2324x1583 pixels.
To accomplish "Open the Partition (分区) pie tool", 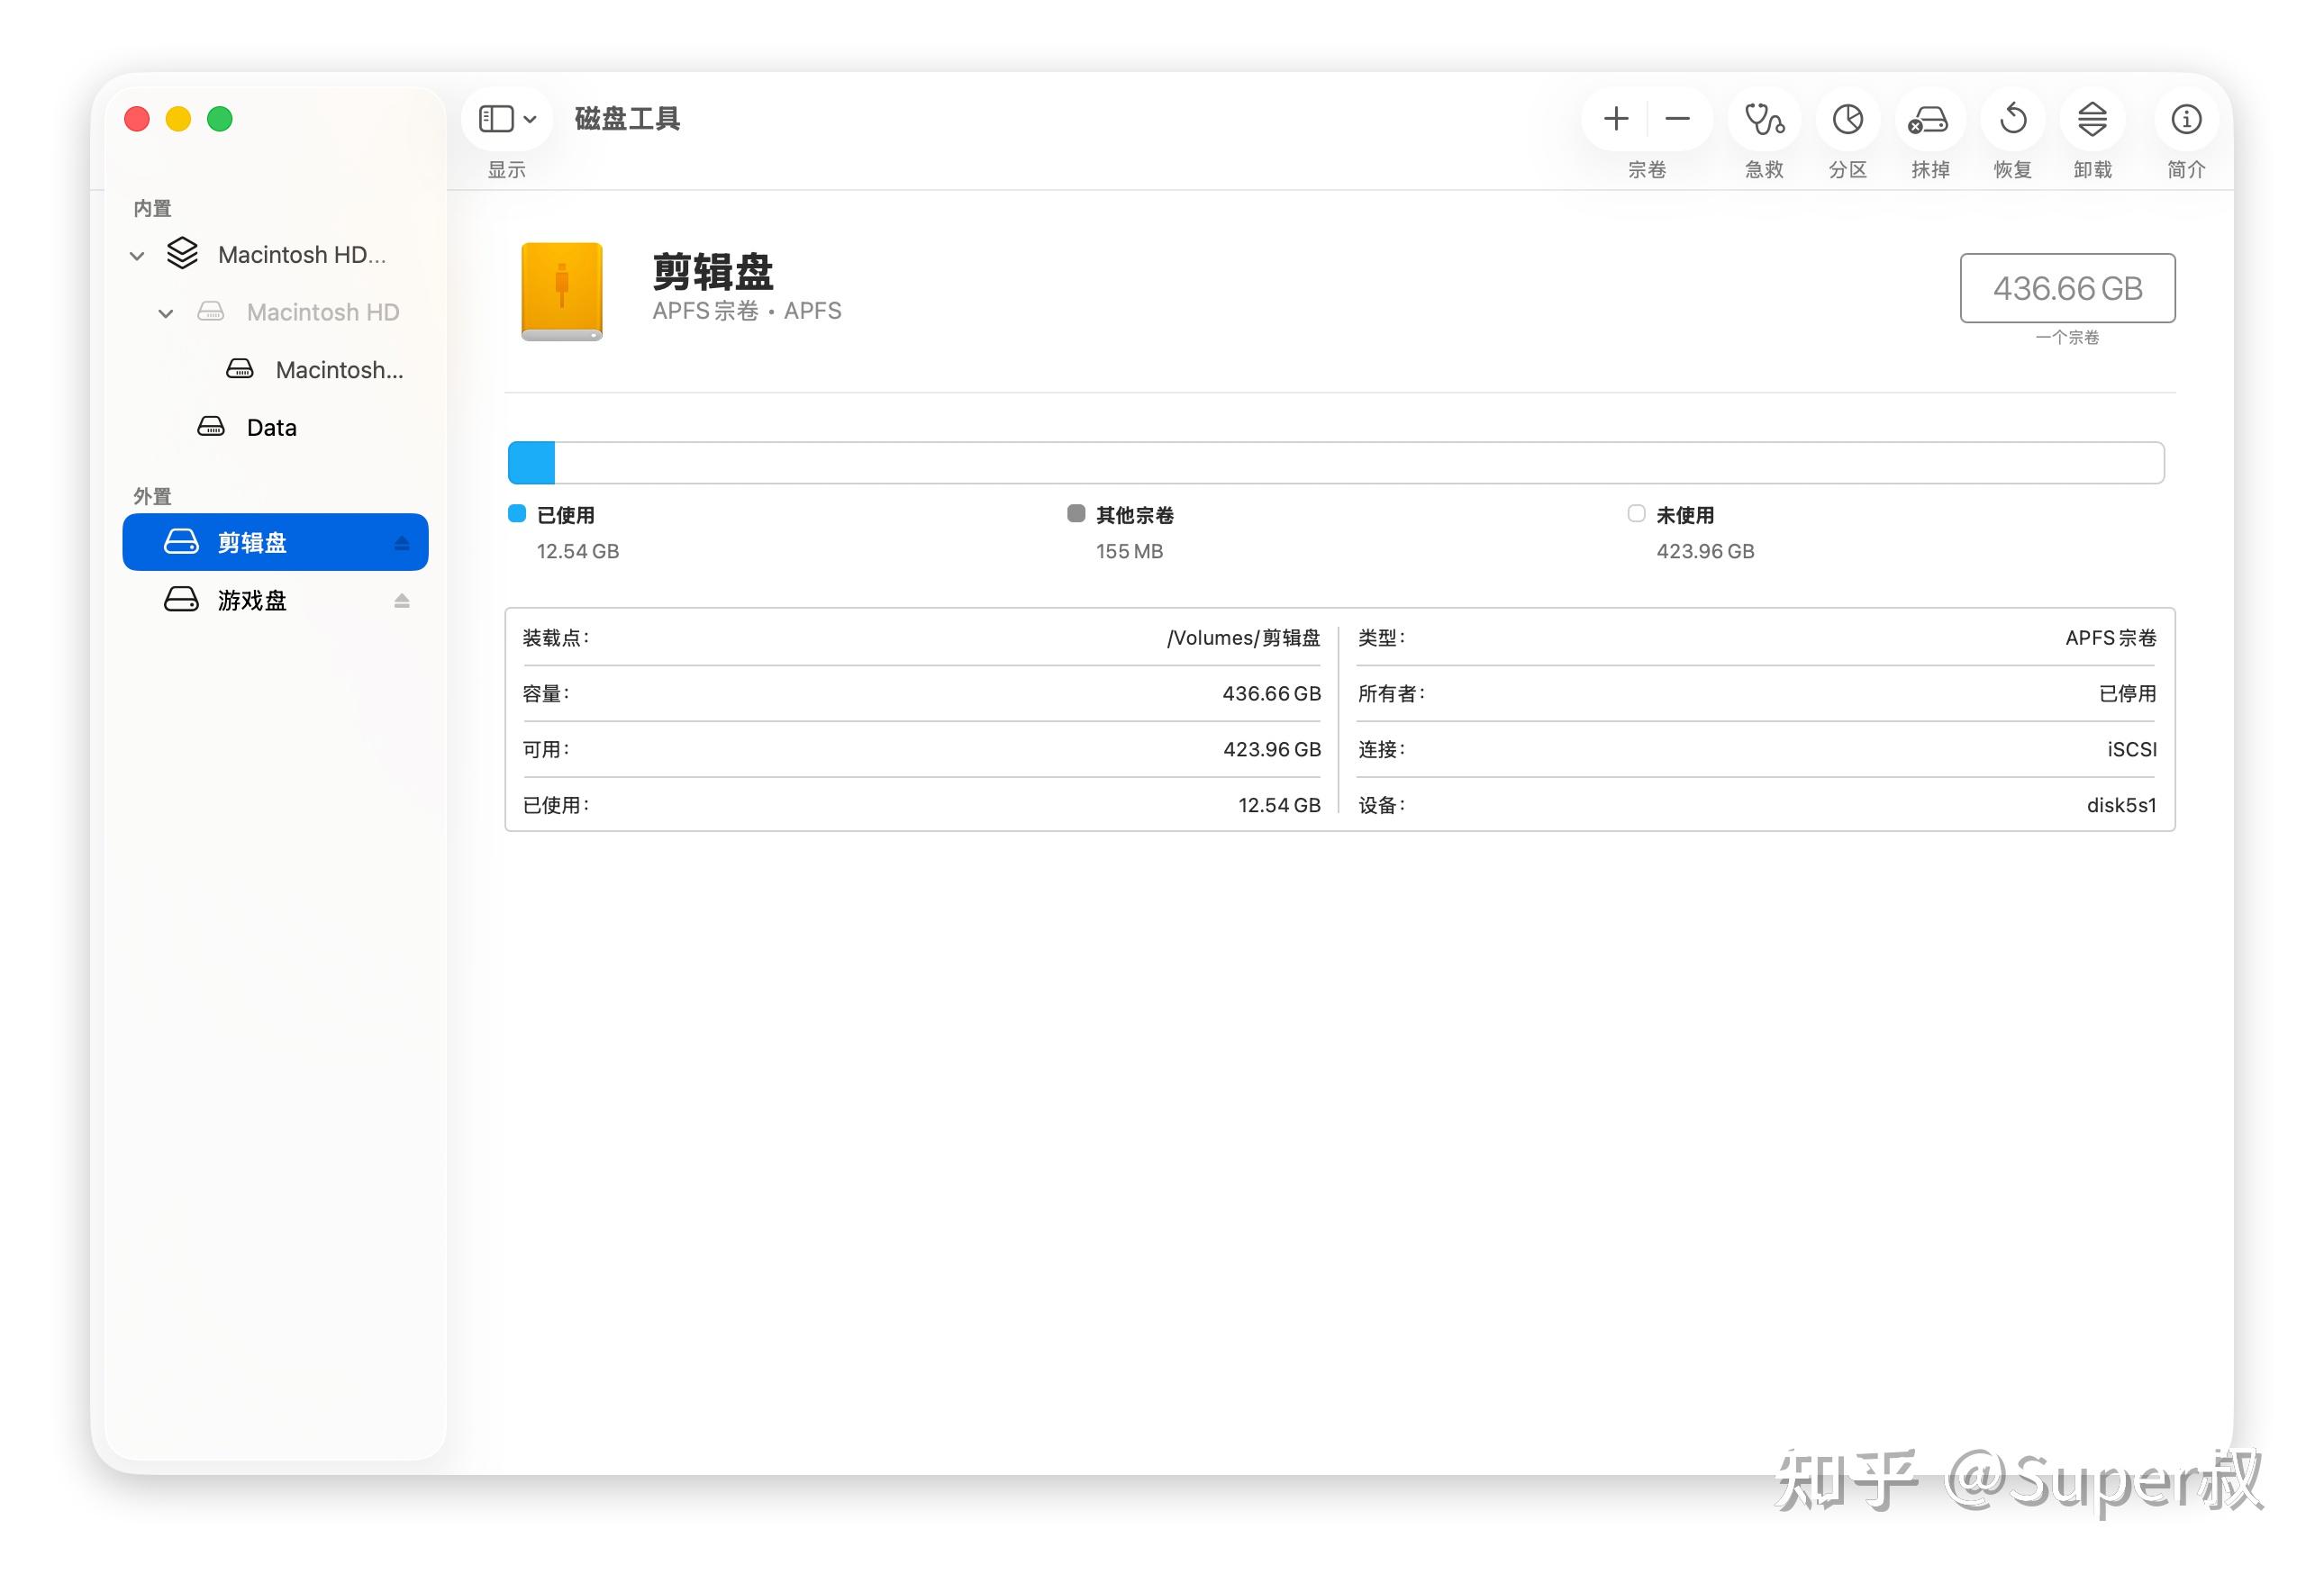I will tap(1847, 120).
